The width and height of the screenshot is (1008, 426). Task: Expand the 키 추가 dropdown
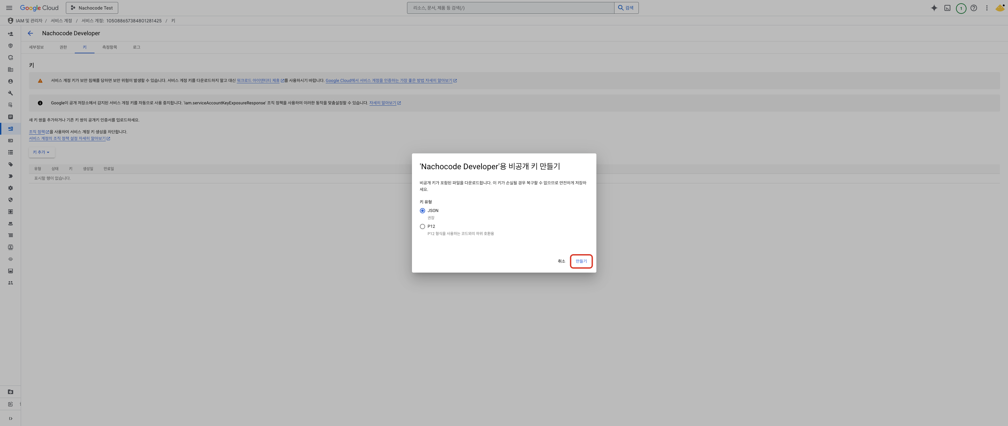pyautogui.click(x=41, y=152)
